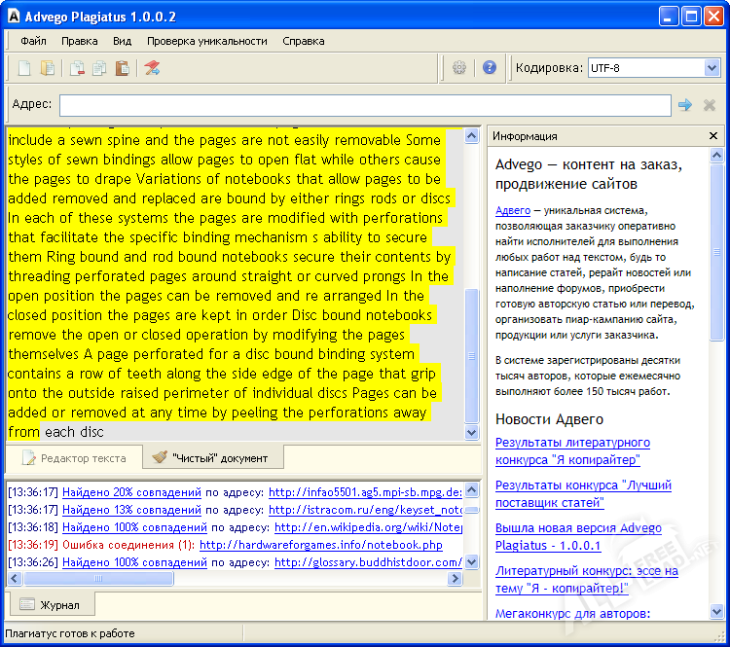The image size is (730, 647).
Task: Click the Адрес input field
Action: 365,105
